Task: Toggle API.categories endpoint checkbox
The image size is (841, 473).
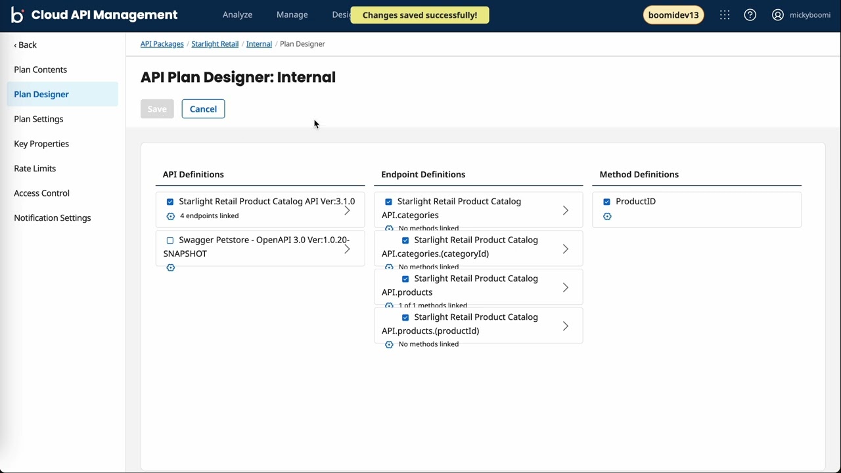Action: click(388, 202)
